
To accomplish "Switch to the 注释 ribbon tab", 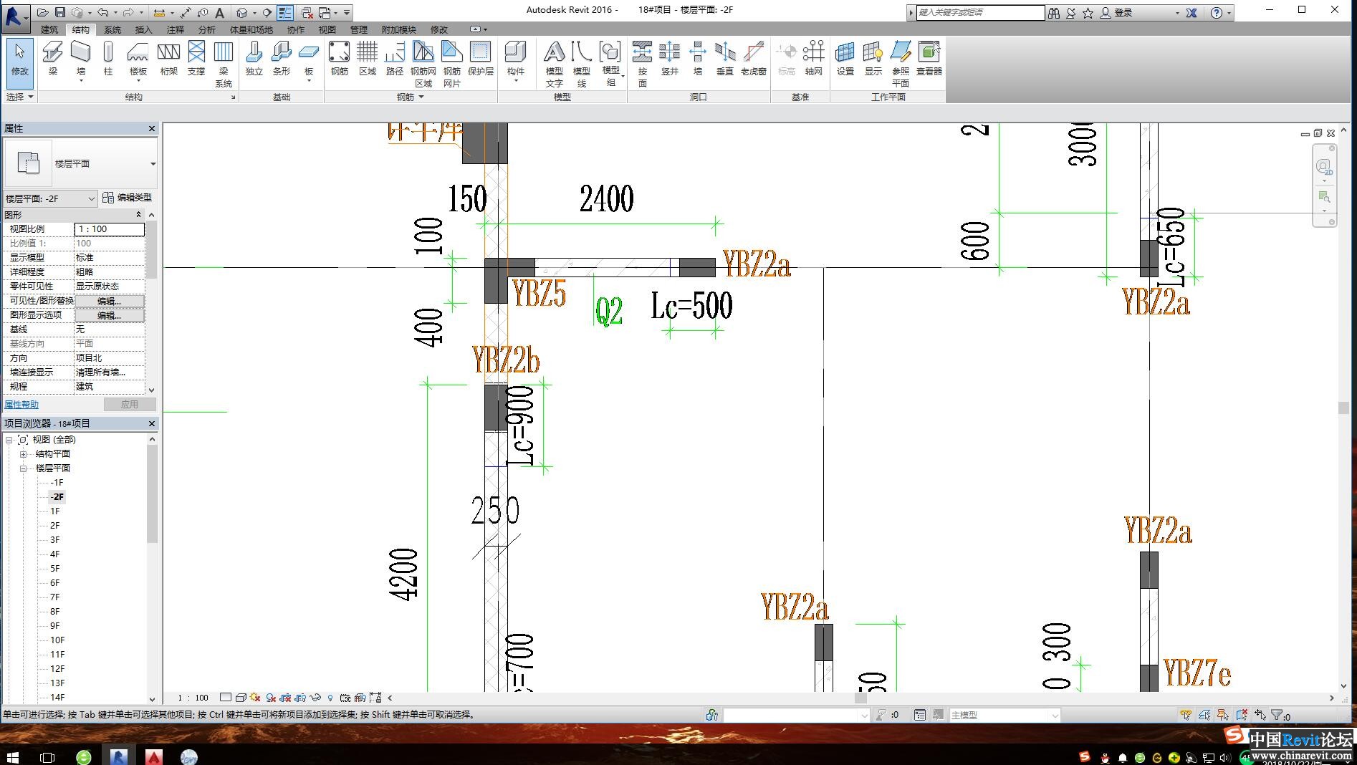I will 176,29.
